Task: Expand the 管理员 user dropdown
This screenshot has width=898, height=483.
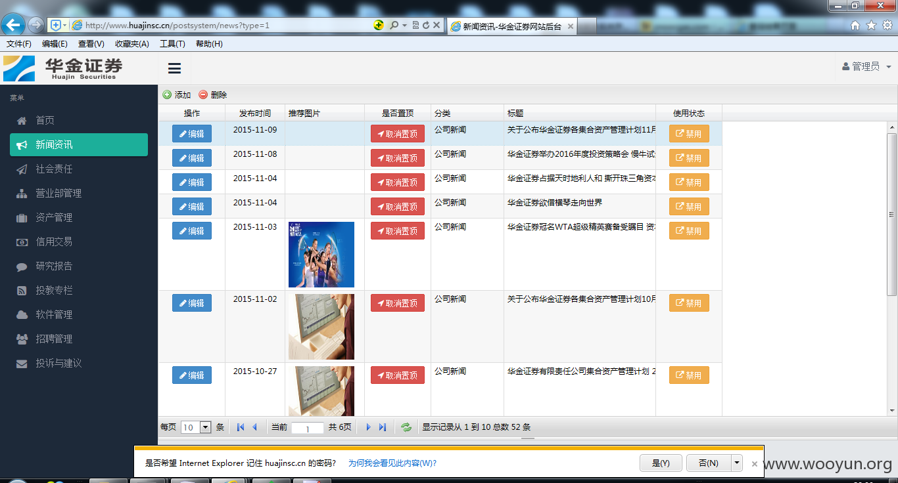Action: click(866, 66)
